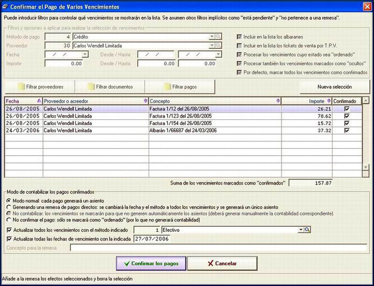374x286 pixels.
Task: Uncheck Confirmado for Factura 1/123
Action: pyautogui.click(x=347, y=116)
